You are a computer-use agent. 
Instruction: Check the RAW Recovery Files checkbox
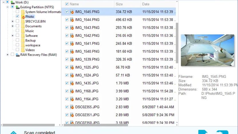(x=13, y=54)
